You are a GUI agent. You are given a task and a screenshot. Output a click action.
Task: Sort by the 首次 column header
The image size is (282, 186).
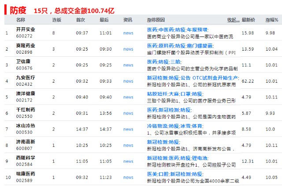tap(80, 20)
